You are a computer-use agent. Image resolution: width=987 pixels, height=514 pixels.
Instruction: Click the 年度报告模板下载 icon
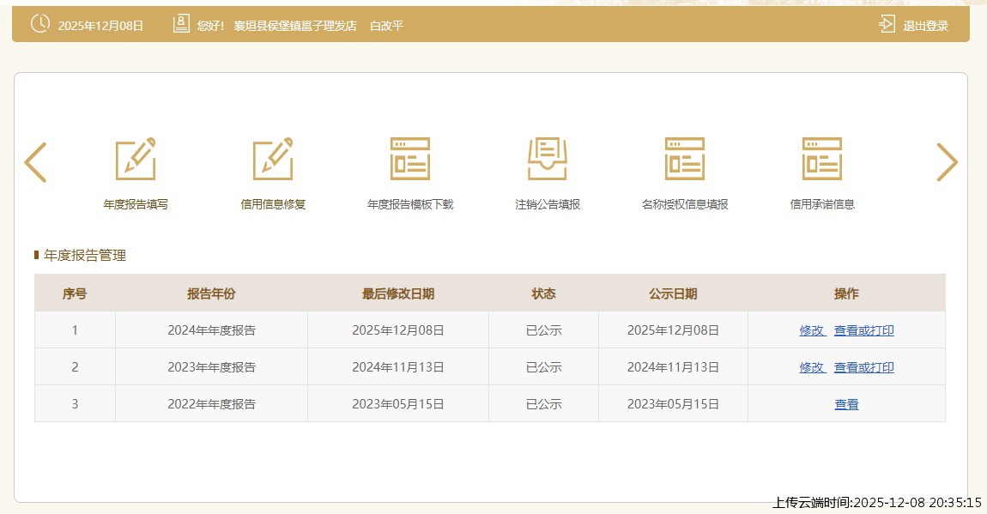click(410, 160)
